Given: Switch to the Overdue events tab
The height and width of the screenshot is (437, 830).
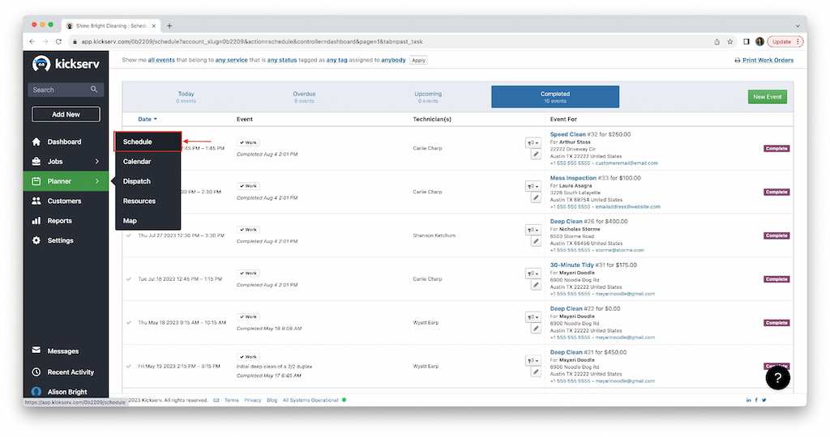Looking at the screenshot, I should pos(305,96).
